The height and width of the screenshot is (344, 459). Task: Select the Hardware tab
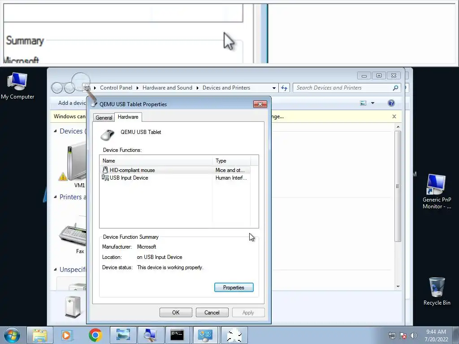[128, 117]
